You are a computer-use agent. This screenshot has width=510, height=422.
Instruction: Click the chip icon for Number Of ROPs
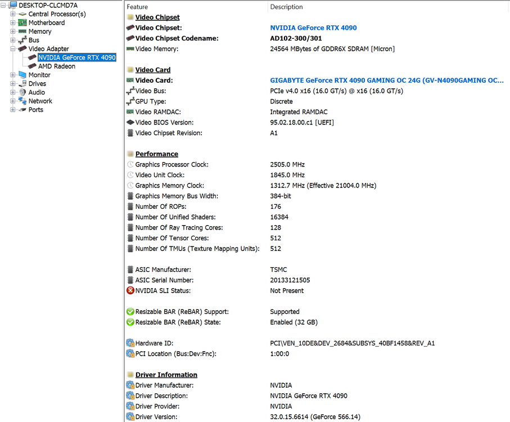coord(130,206)
